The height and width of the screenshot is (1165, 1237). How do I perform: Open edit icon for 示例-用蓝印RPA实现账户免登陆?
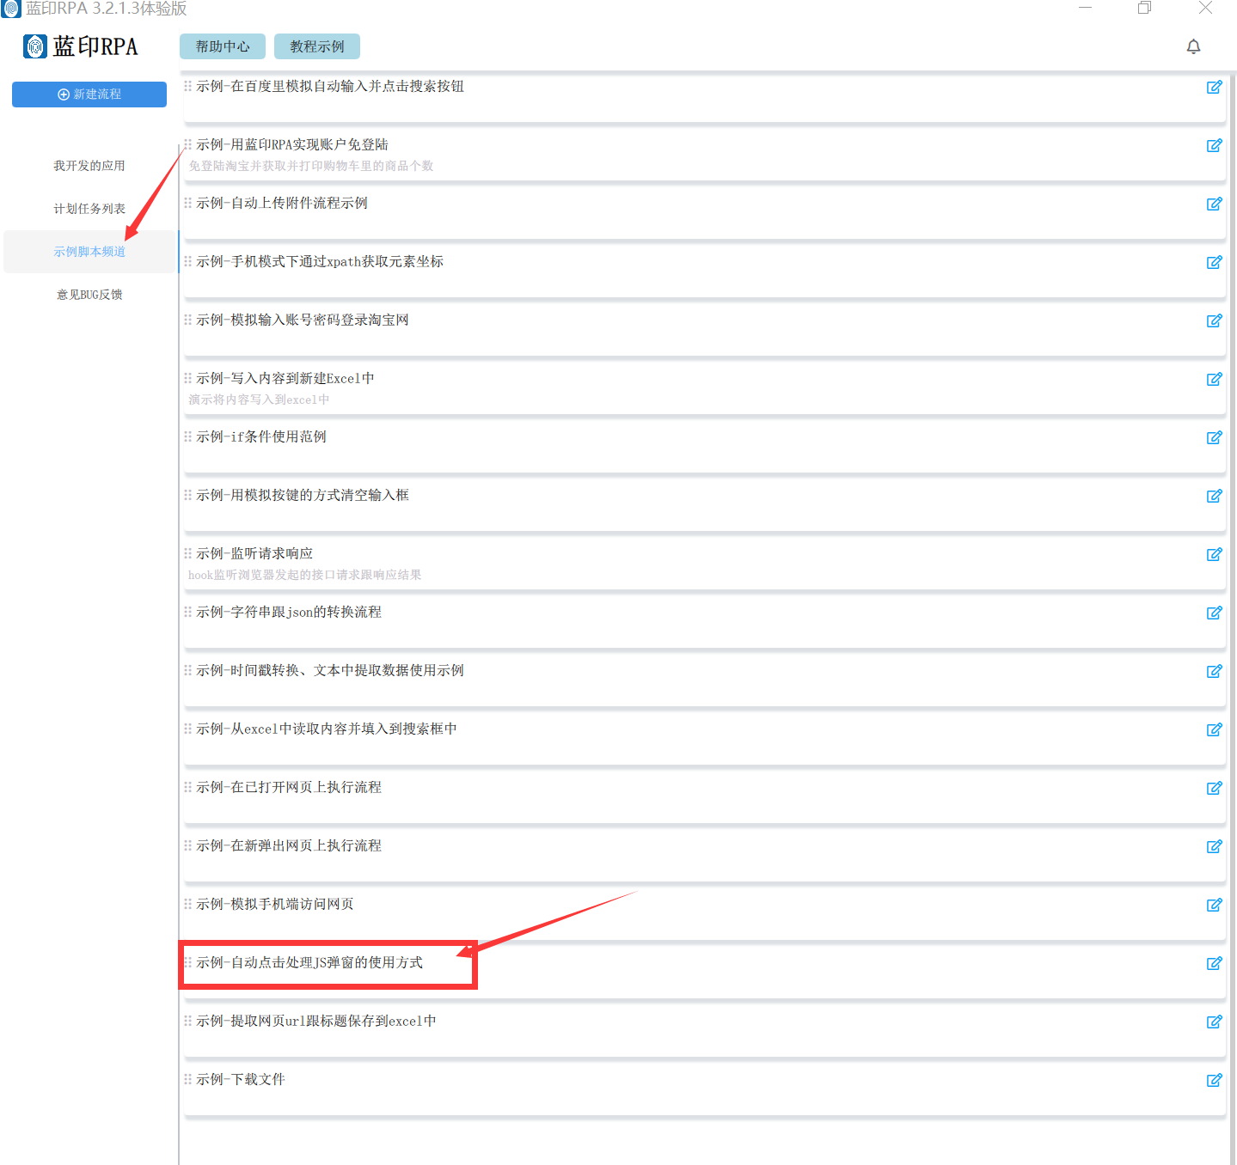(x=1214, y=145)
